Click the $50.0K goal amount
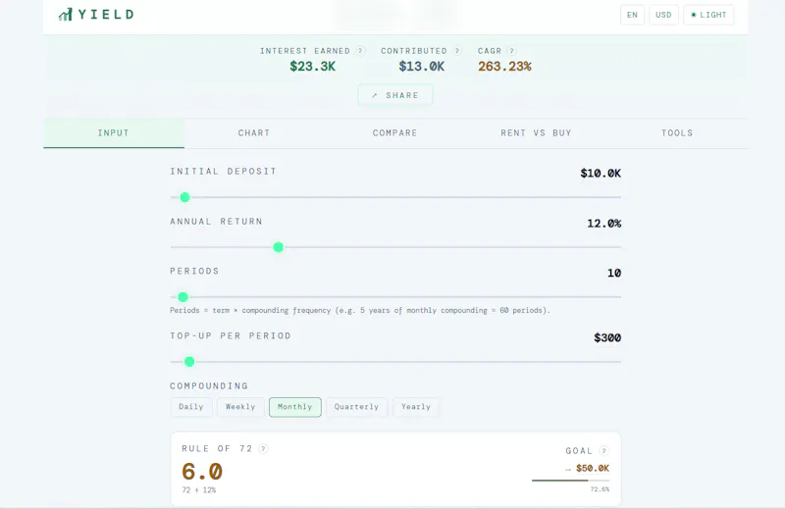Viewport: 785px width, 509px height. [x=593, y=469]
